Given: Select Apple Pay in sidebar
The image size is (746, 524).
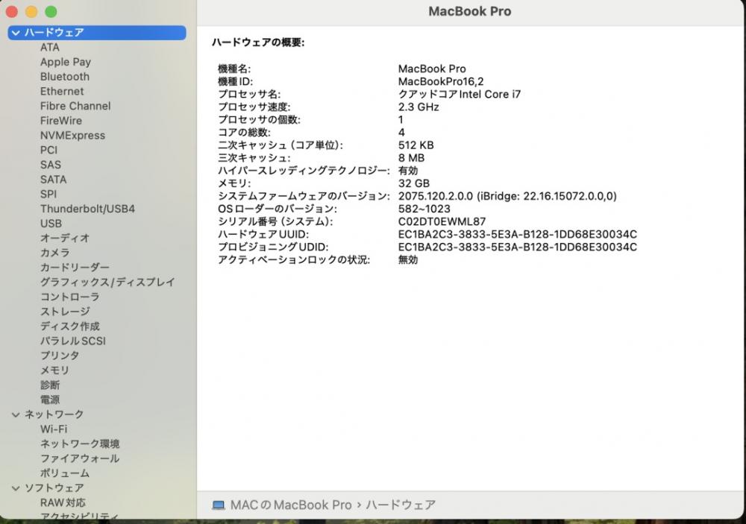Looking at the screenshot, I should [65, 62].
